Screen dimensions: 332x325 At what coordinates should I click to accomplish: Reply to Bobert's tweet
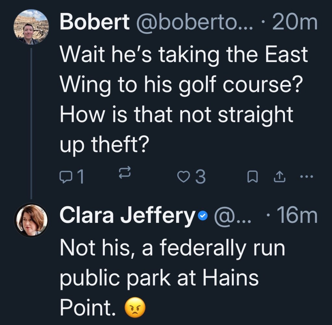[66, 177]
